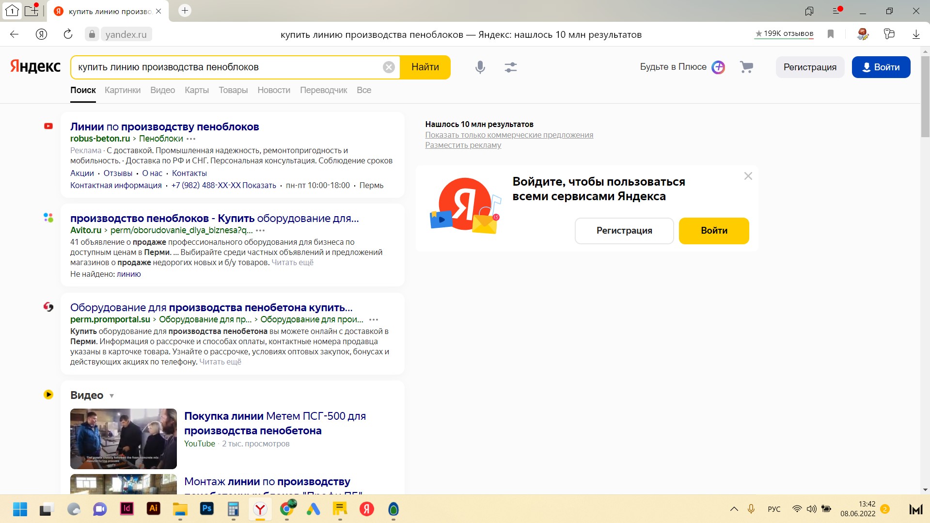Open browser downloads via the arrow icon
This screenshot has width=930, height=523.
tap(915, 34)
